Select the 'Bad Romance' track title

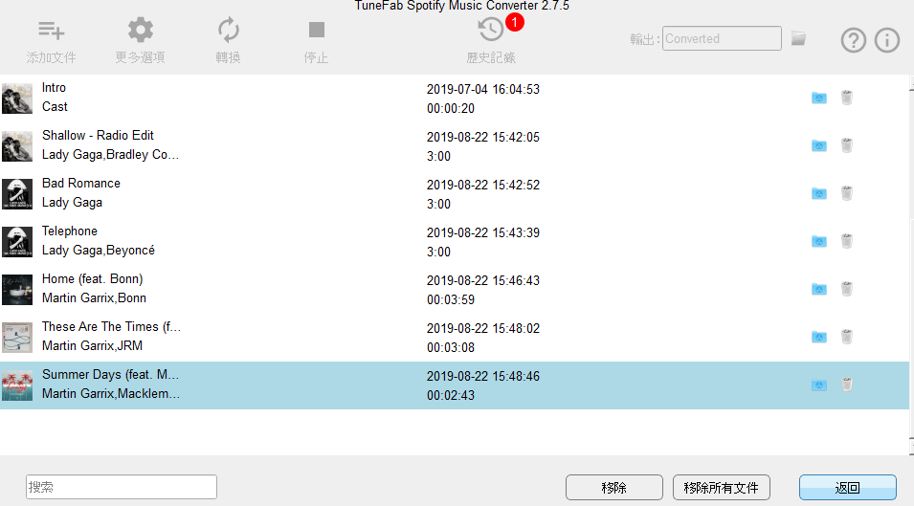tap(81, 183)
